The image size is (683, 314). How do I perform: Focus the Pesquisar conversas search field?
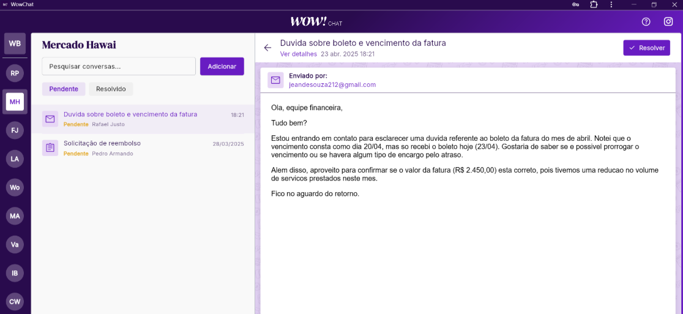pos(119,66)
